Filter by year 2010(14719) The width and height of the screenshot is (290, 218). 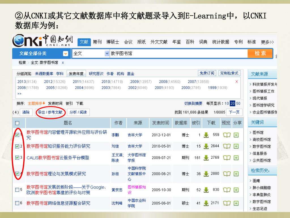tap(112, 81)
